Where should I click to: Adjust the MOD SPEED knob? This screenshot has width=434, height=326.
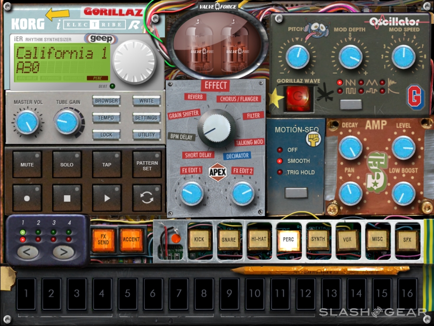pos(404,57)
